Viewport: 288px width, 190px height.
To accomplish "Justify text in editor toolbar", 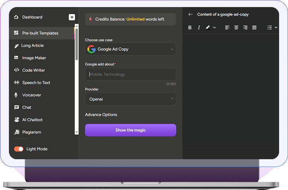I will (254, 27).
